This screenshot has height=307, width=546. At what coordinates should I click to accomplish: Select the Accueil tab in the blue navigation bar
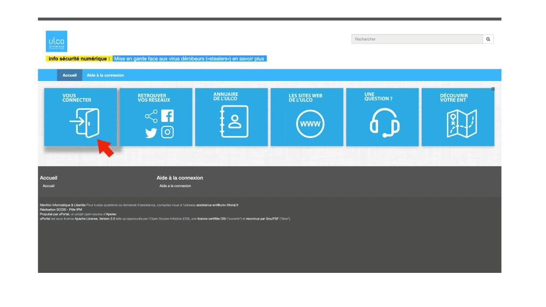click(x=70, y=75)
